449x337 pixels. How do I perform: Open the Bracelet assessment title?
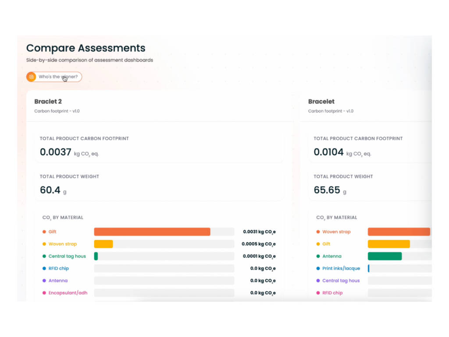point(321,101)
